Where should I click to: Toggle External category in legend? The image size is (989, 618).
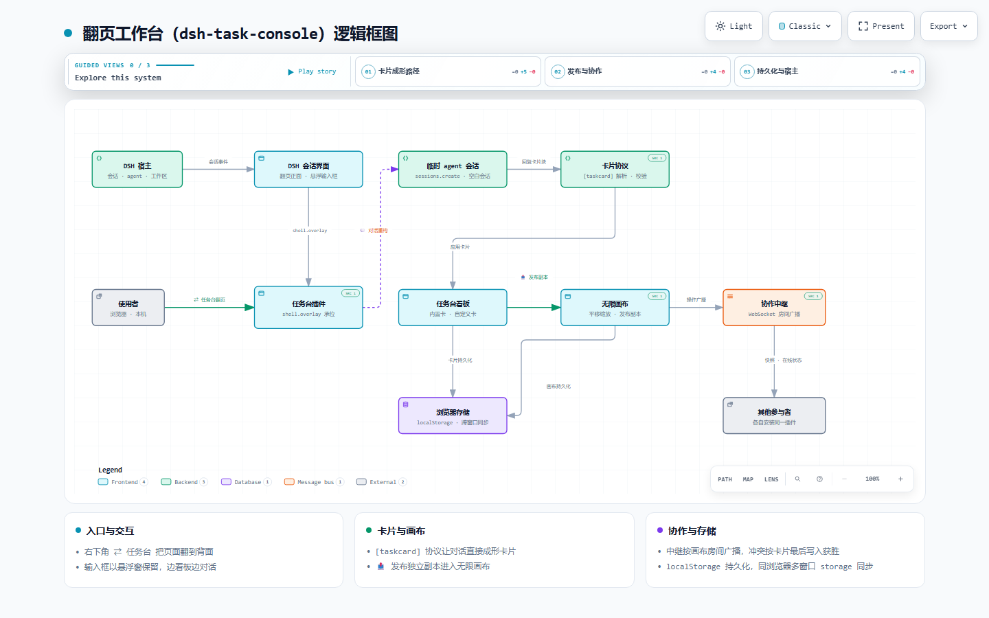381,482
